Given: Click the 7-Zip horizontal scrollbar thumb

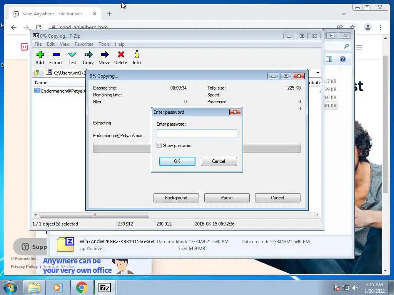Looking at the screenshot, I should [x=94, y=215].
